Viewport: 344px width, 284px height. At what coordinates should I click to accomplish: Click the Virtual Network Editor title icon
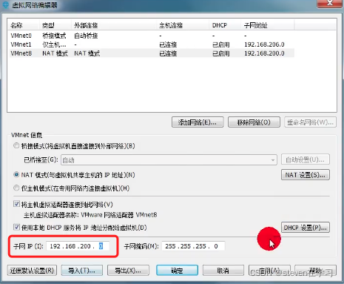coord(5,4)
